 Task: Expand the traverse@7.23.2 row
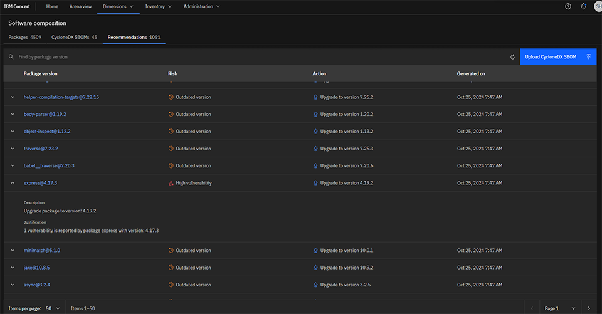pyautogui.click(x=13, y=149)
